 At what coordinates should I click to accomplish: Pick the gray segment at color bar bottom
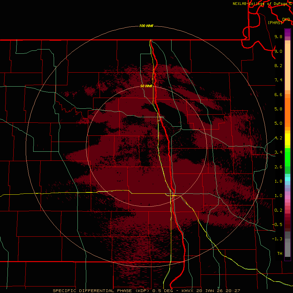(287, 249)
